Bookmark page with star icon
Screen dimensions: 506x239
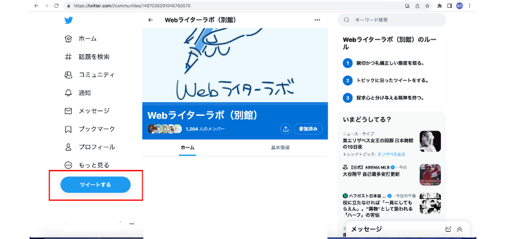[x=427, y=5]
